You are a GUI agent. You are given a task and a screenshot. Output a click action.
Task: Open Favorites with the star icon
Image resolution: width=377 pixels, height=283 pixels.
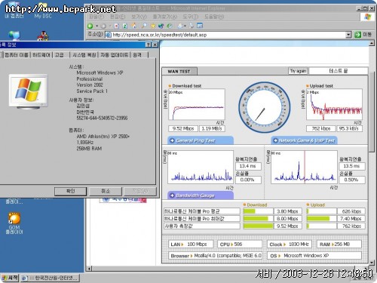[x=153, y=26]
